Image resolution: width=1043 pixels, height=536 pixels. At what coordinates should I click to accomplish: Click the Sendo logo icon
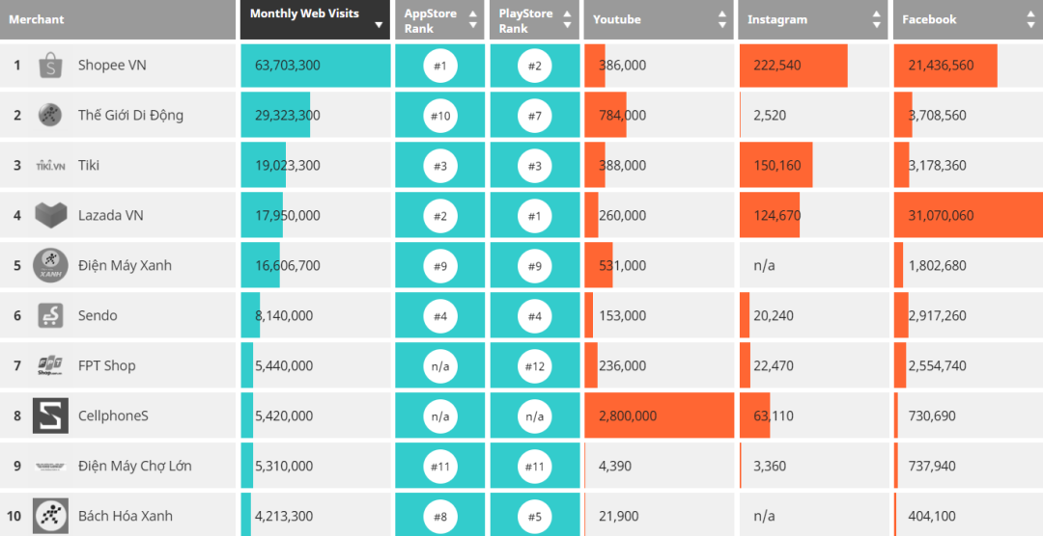coord(50,315)
